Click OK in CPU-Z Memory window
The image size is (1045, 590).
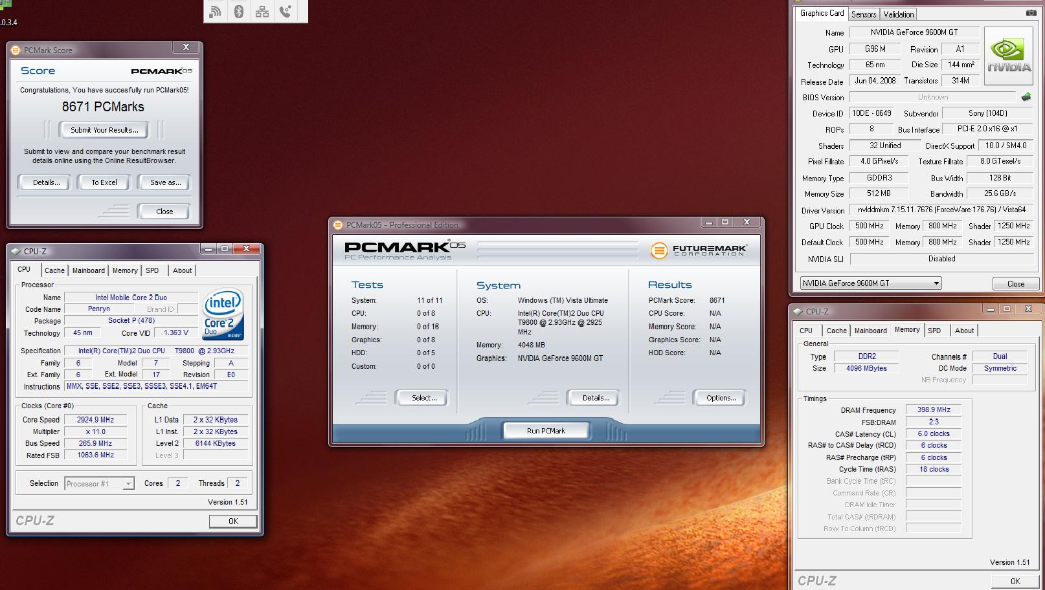1015,581
